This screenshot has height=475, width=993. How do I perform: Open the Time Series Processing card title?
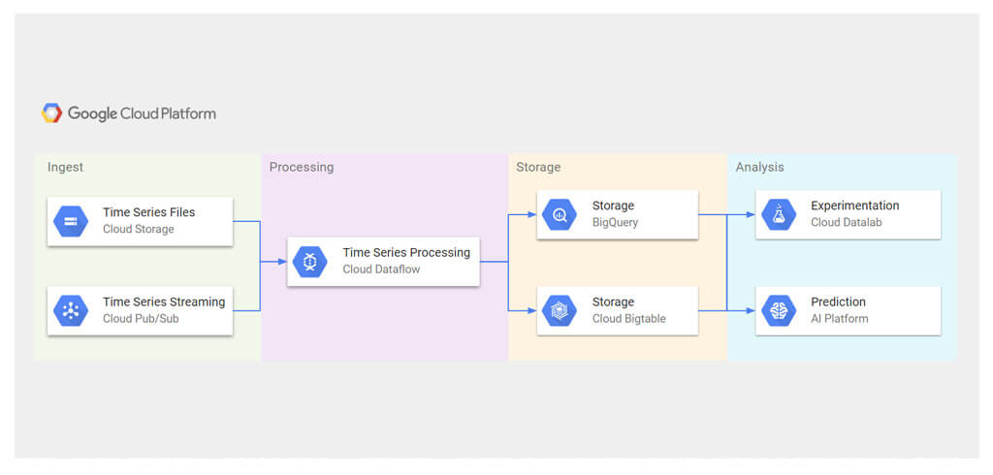tap(406, 253)
